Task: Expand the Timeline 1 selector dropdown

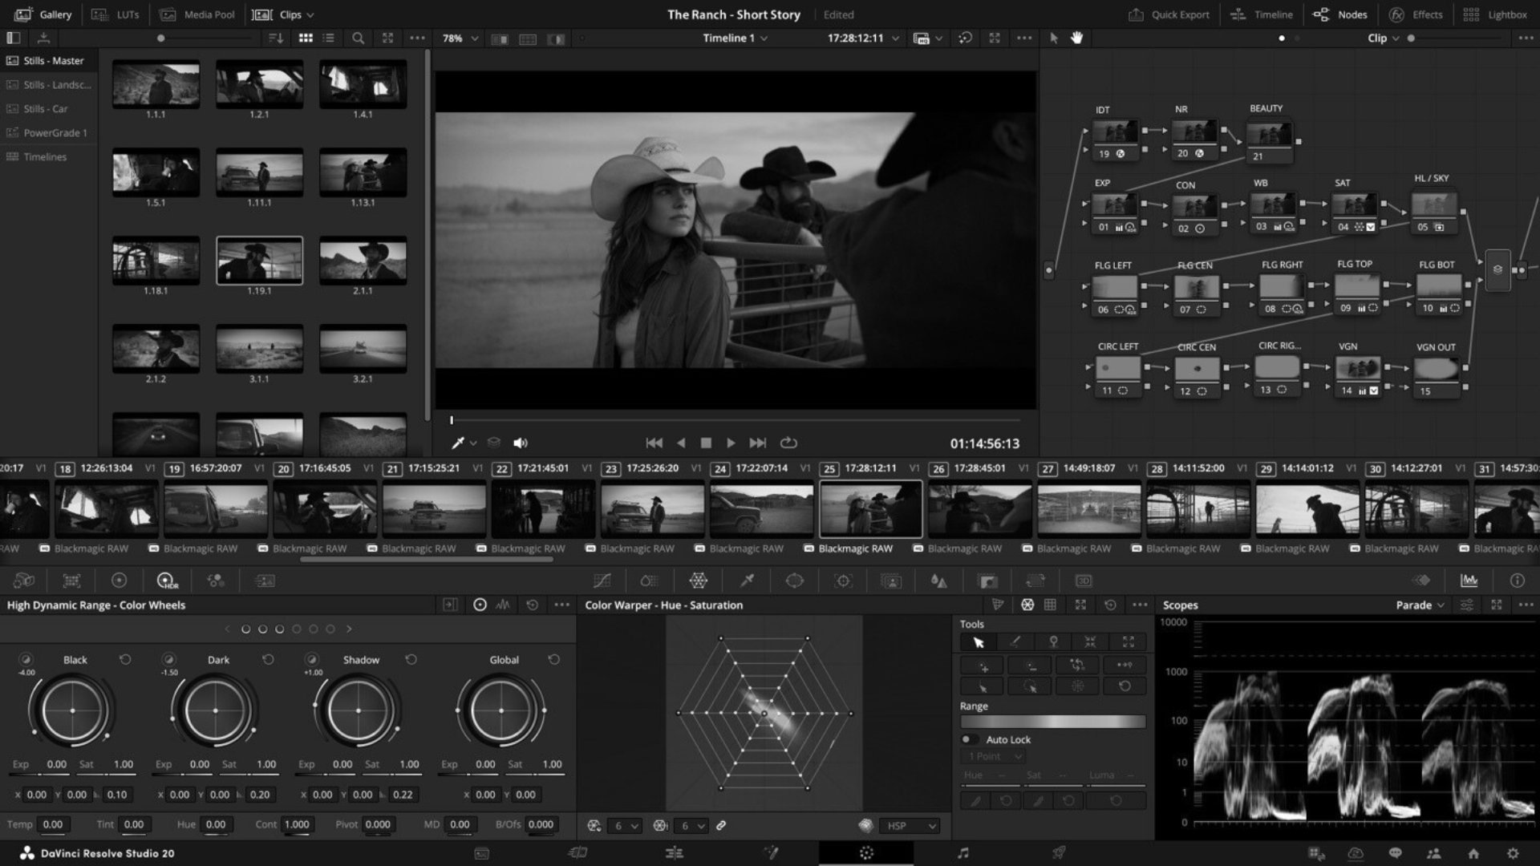Action: pos(735,38)
